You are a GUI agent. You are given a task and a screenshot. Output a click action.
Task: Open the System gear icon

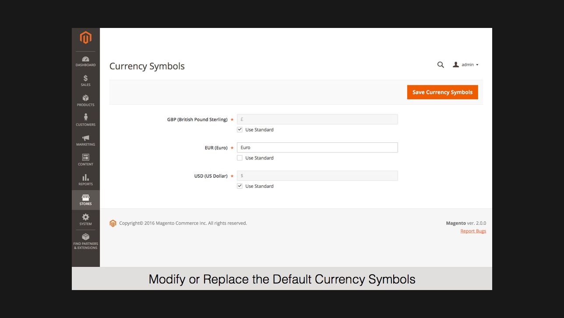[x=86, y=217]
